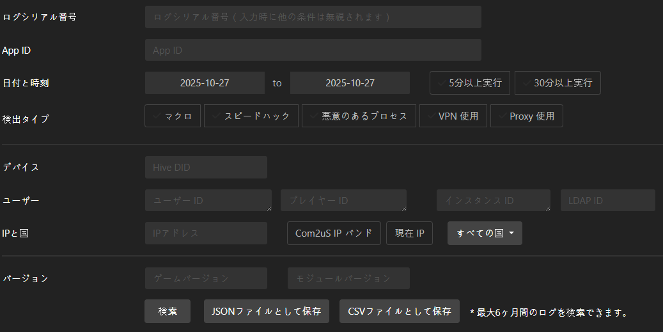Screen dimensions: 663x332
Task: Toggle the VPN 使用 checkbox
Action: click(453, 116)
